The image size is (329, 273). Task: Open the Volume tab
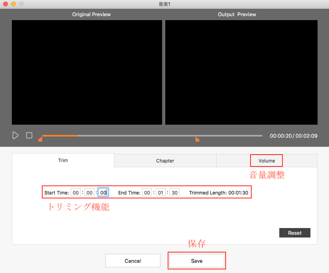pos(266,161)
